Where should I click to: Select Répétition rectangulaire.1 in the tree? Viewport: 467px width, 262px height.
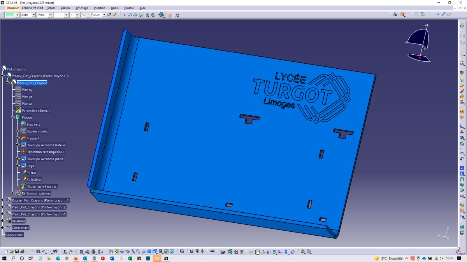pyautogui.click(x=46, y=152)
